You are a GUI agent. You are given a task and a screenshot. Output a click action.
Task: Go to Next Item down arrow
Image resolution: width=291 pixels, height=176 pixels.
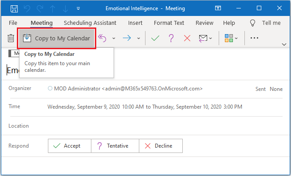(65, 8)
